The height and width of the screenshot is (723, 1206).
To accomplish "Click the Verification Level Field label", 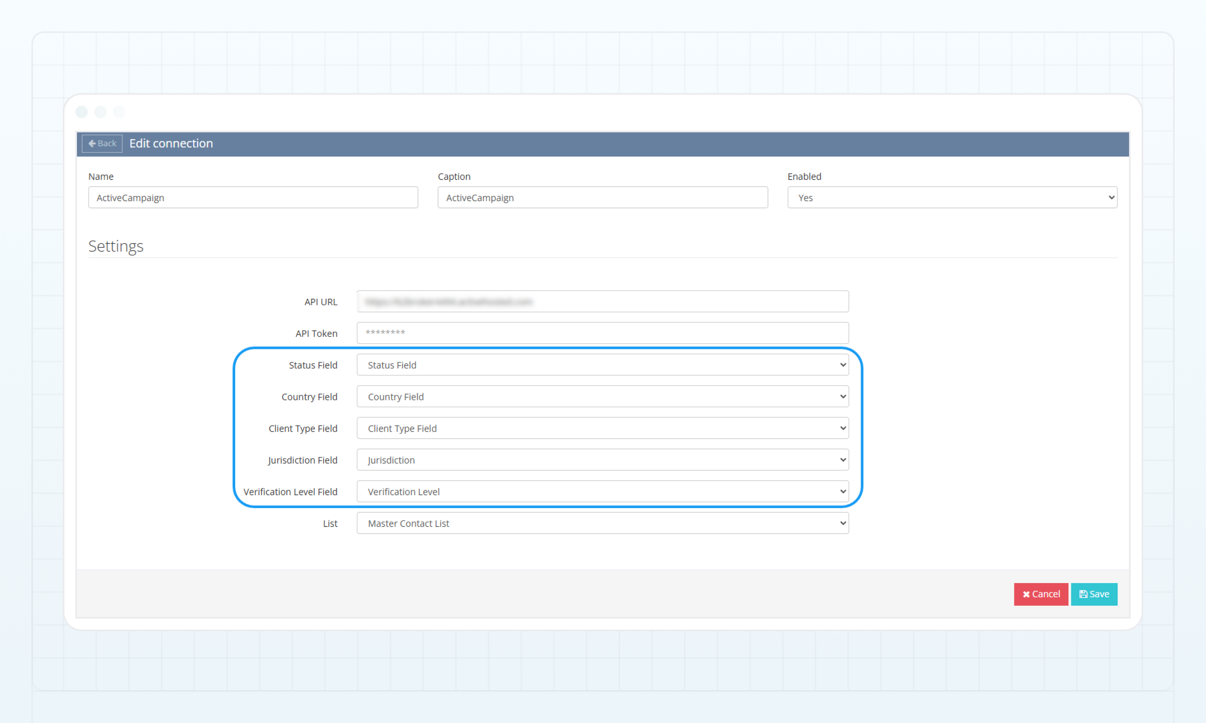I will coord(290,492).
